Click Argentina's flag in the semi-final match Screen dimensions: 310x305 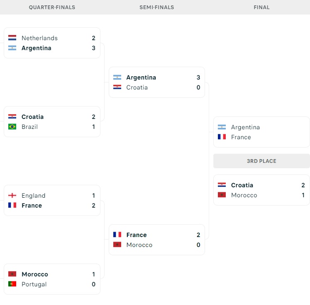[117, 77]
